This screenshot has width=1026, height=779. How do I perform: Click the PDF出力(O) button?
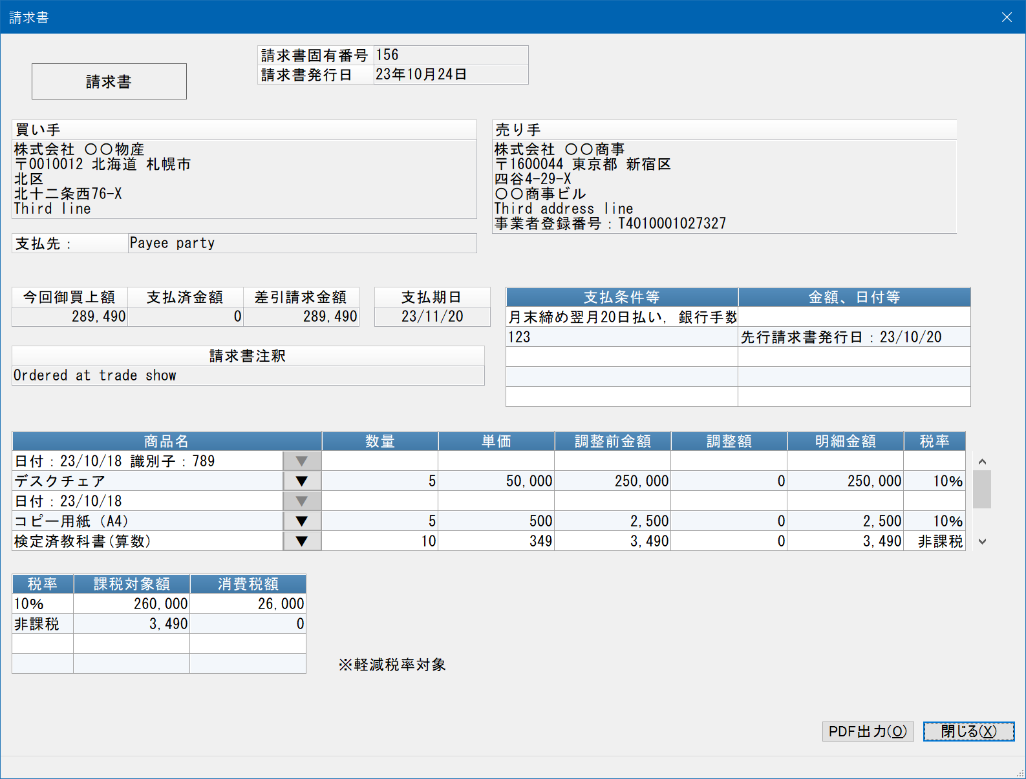tap(868, 731)
